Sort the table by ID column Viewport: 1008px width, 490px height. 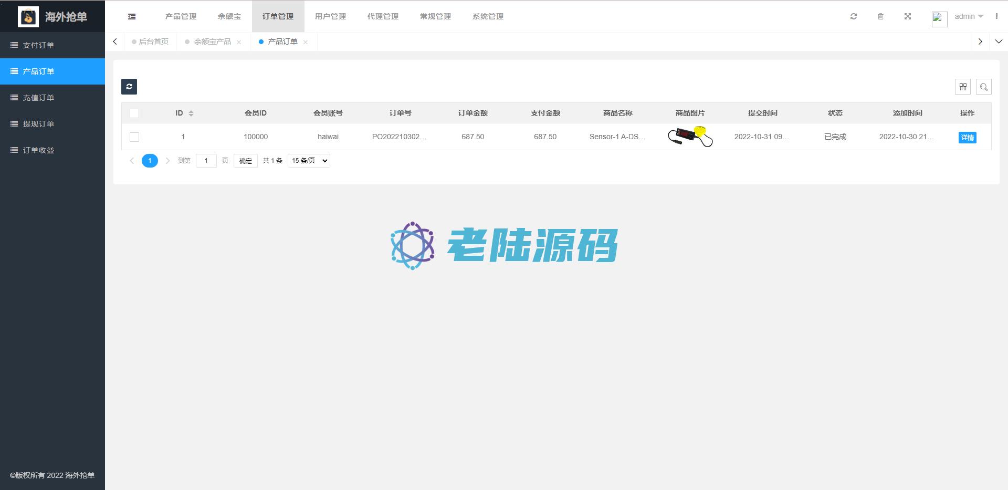[x=191, y=113]
